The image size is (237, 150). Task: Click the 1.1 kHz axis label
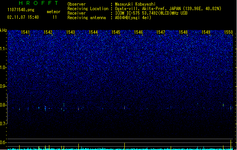pos(3,49)
